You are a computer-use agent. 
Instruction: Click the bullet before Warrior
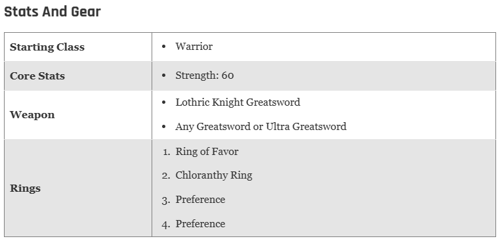164,47
